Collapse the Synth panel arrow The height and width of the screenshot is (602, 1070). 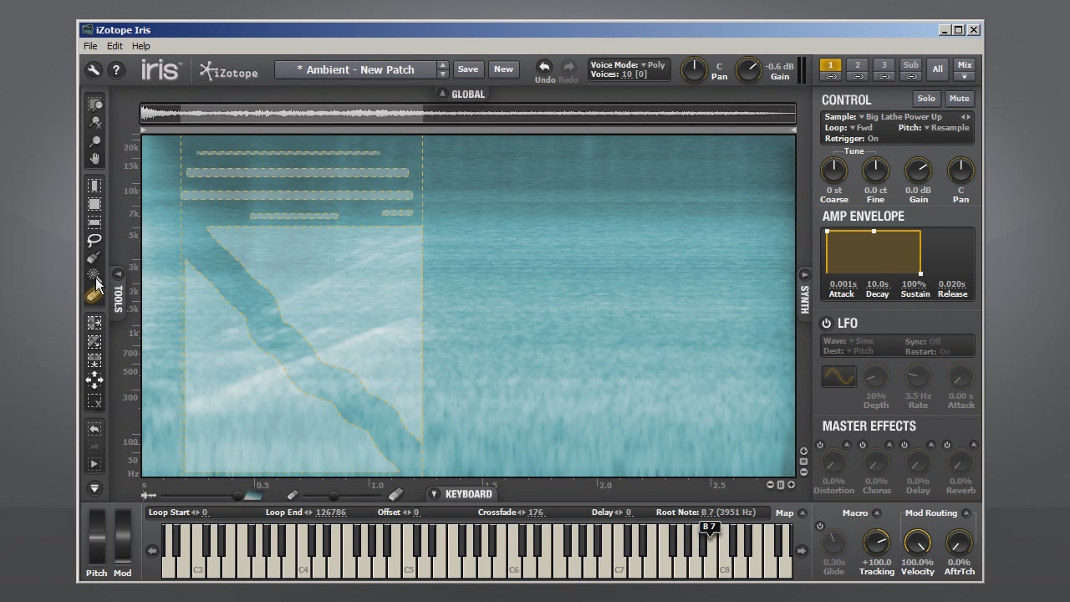point(804,274)
